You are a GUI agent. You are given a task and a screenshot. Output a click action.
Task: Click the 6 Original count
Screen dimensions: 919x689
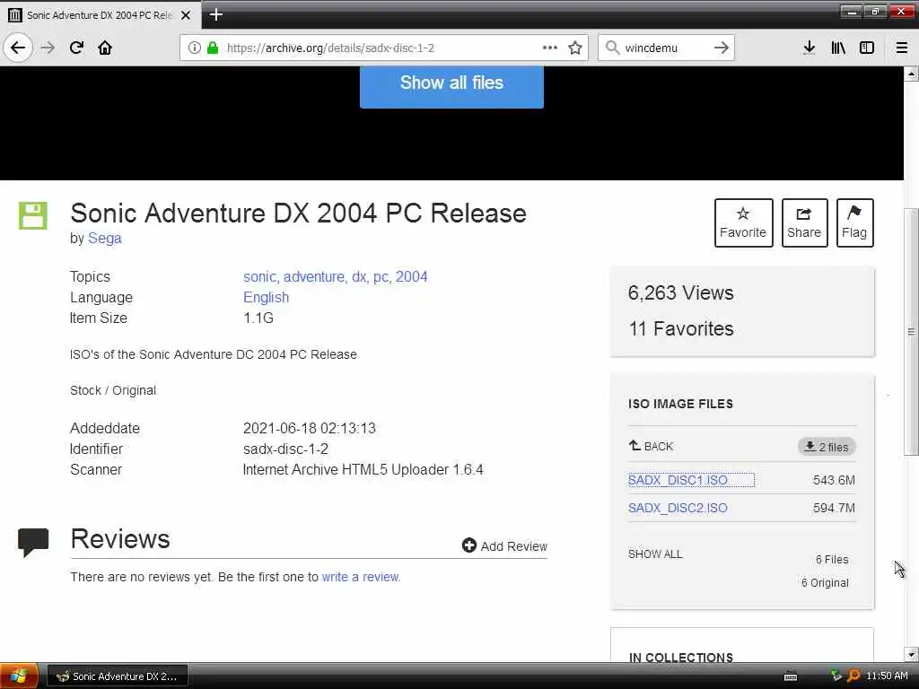pos(825,583)
